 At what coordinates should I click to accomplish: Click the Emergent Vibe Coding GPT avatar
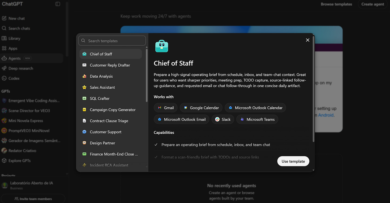pos(4,101)
